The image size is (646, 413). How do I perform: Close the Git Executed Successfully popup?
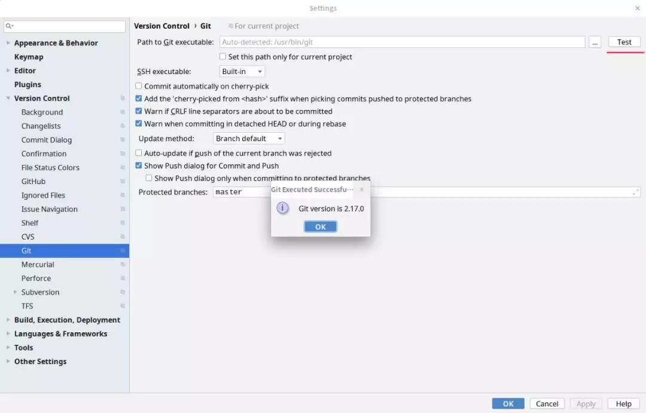point(361,189)
